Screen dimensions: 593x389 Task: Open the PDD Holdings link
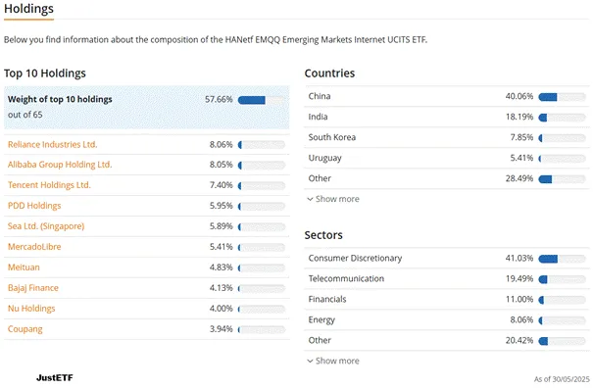(34, 206)
